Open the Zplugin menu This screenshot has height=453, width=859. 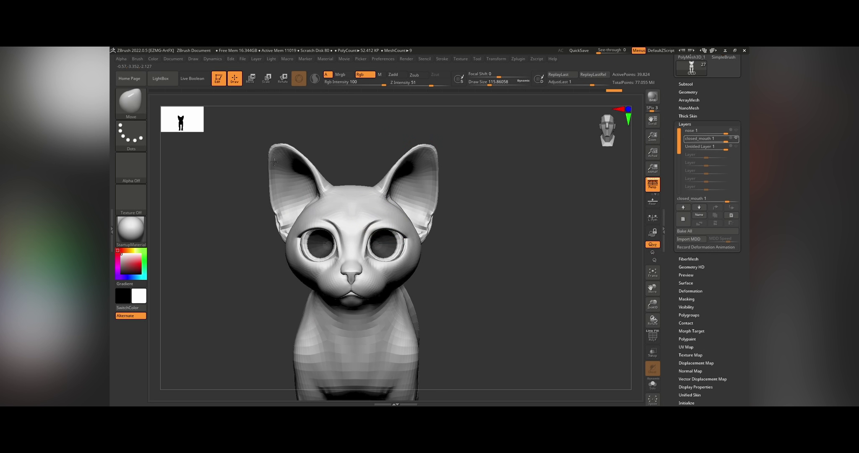click(518, 59)
